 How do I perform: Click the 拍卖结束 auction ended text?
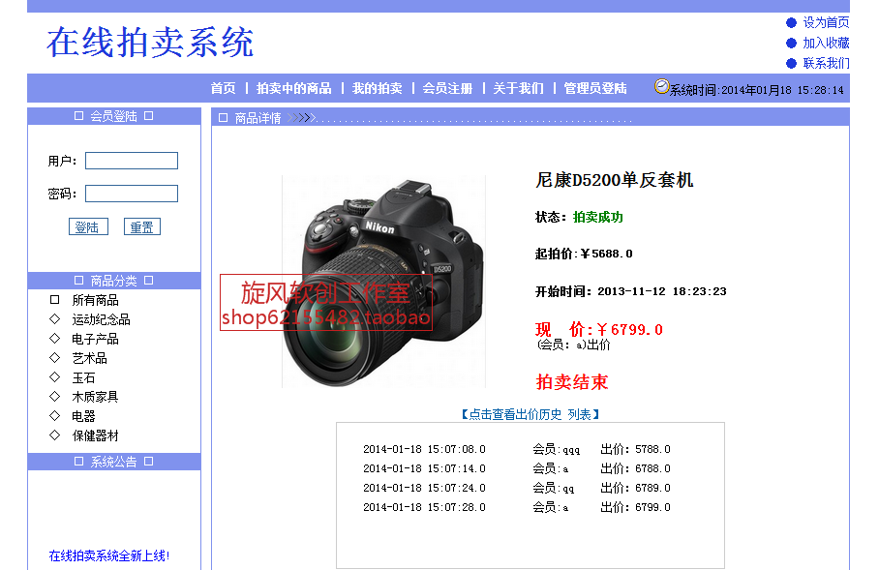pyautogui.click(x=572, y=381)
